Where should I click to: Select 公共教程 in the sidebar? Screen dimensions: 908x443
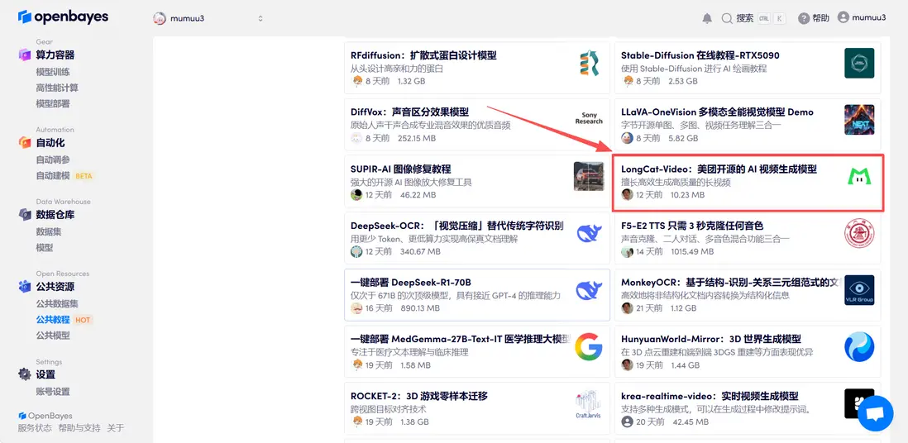(x=53, y=319)
